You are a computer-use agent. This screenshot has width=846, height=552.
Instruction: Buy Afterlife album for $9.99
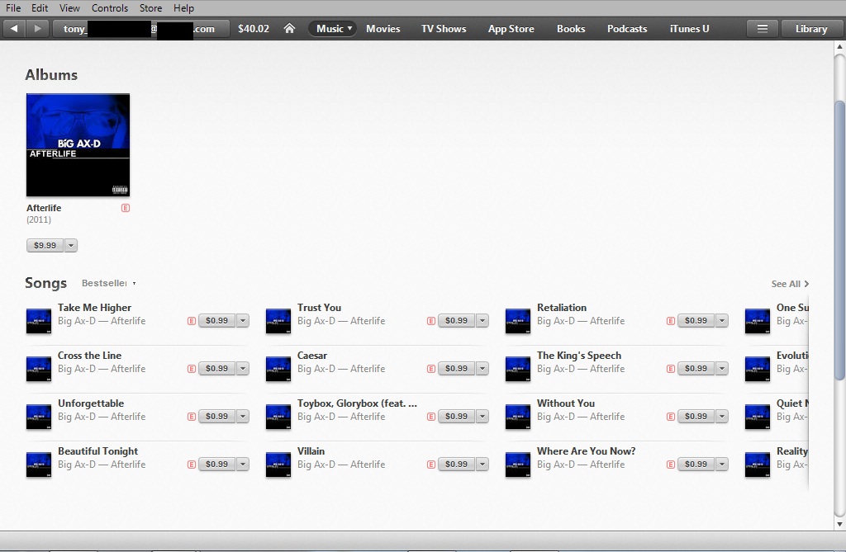click(x=45, y=245)
